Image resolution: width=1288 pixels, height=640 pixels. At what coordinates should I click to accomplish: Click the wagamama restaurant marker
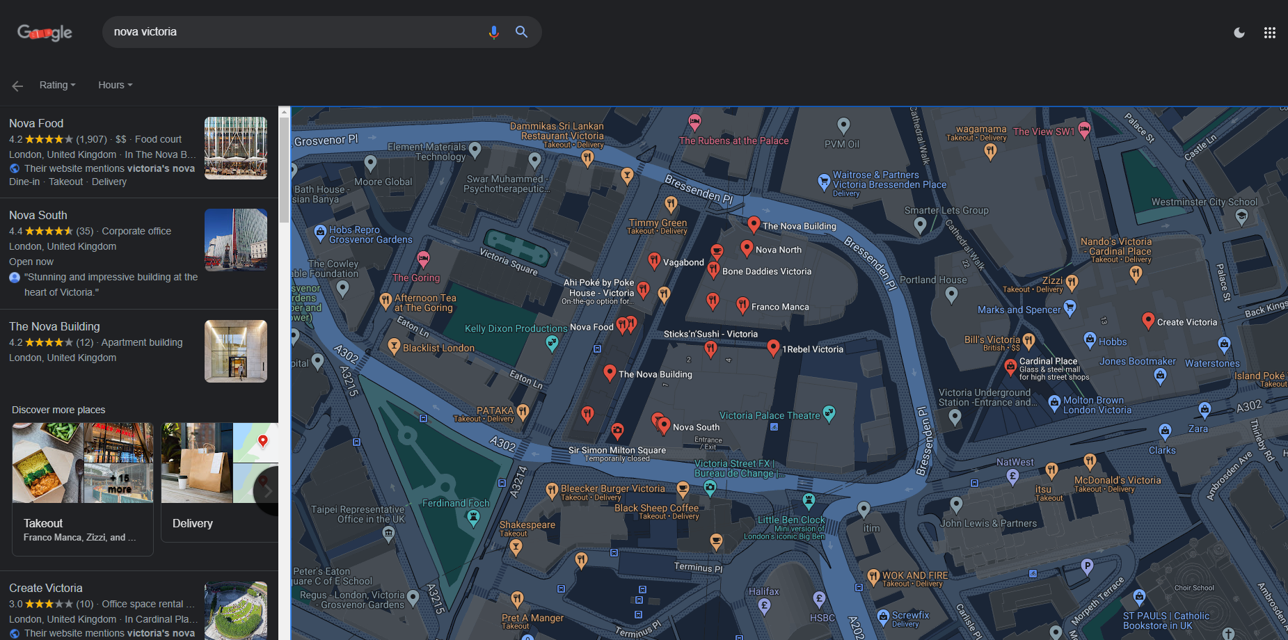[990, 152]
